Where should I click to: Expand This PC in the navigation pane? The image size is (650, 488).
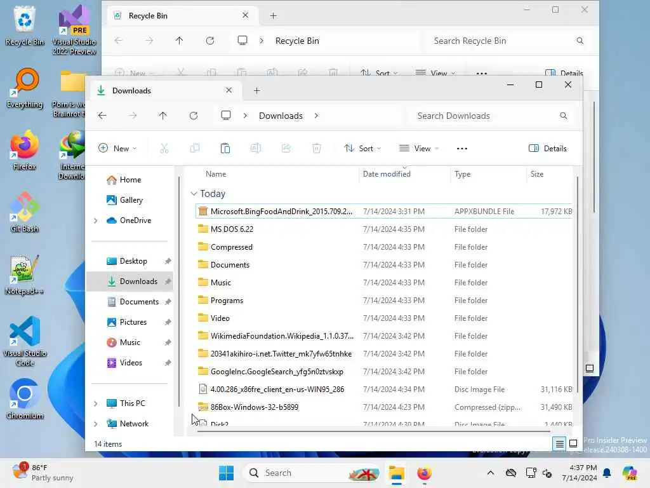tap(96, 403)
